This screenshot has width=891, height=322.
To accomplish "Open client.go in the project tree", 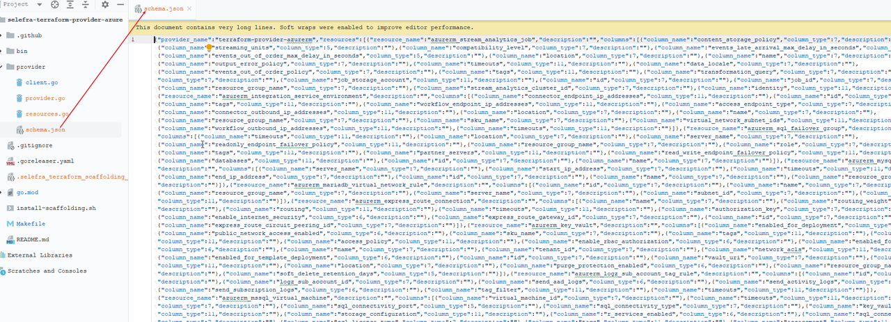I will (x=42, y=82).
